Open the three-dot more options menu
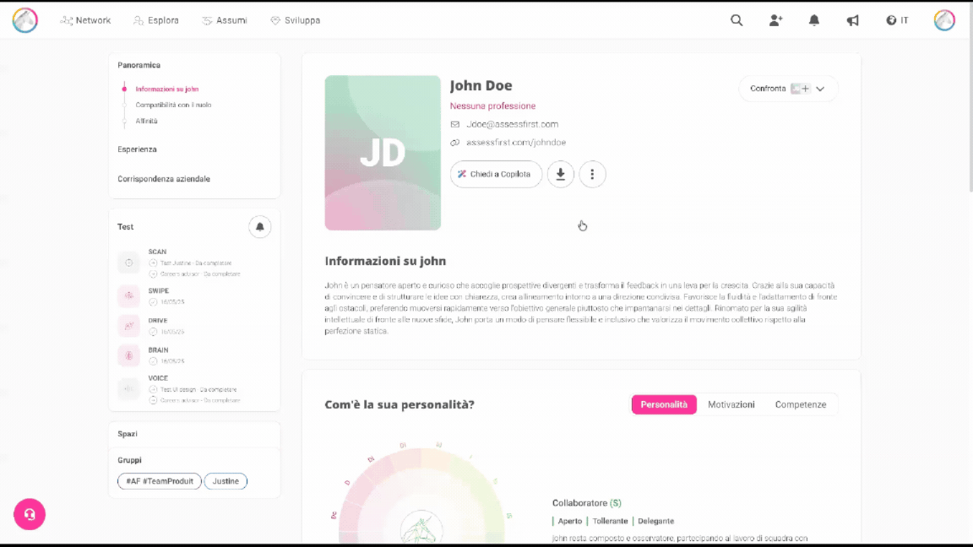973x547 pixels. point(592,174)
